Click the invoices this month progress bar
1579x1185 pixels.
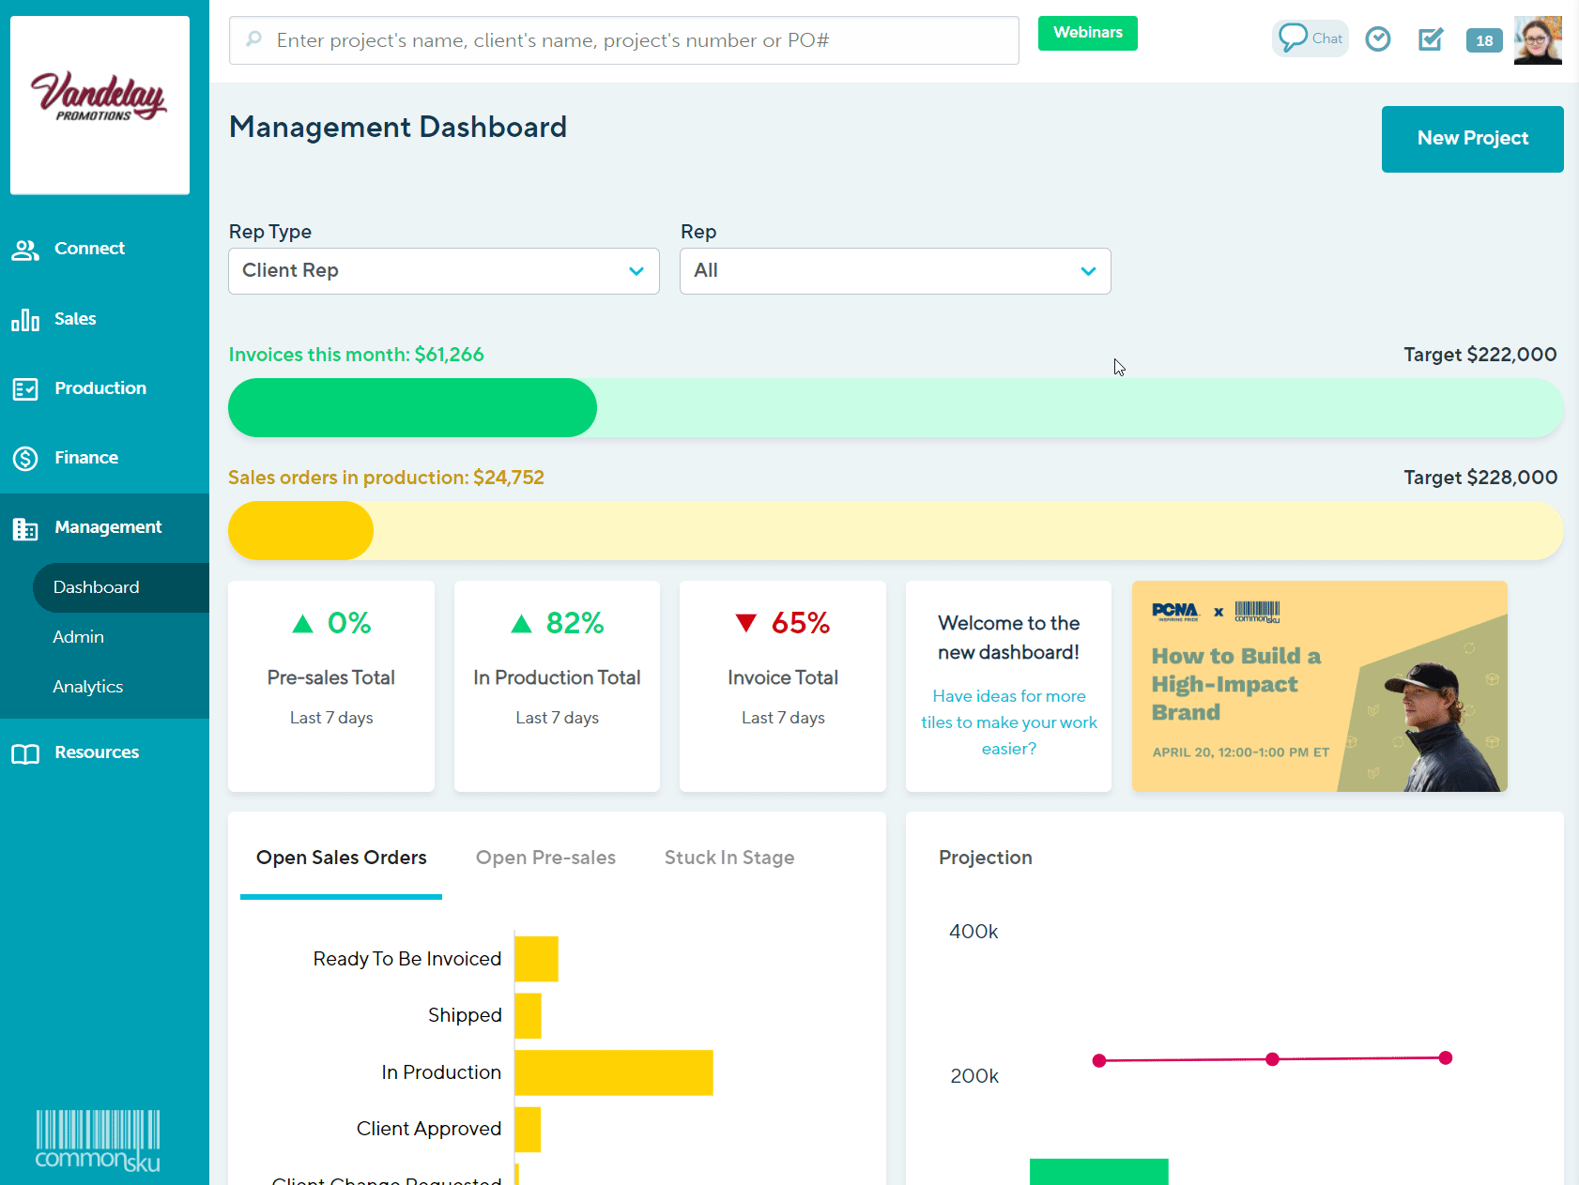pos(895,408)
